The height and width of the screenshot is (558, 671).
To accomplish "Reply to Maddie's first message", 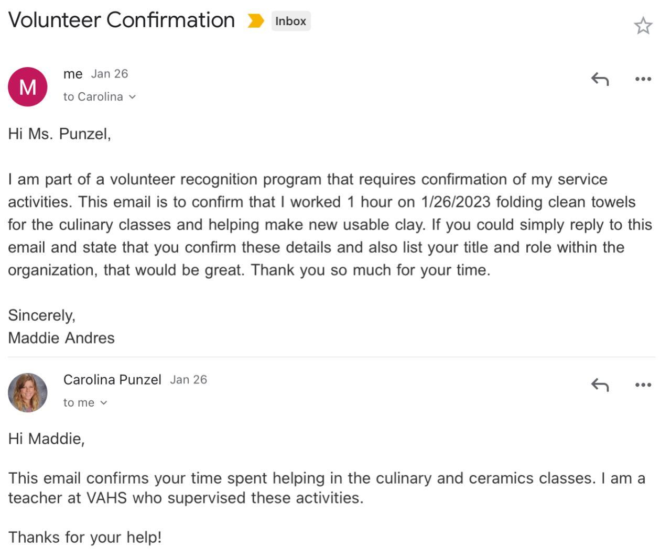I will pos(600,79).
